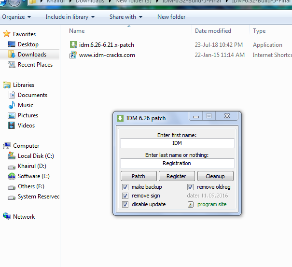Toggle the make backup checkbox
Image resolution: width=292 pixels, height=267 pixels.
[x=125, y=187]
